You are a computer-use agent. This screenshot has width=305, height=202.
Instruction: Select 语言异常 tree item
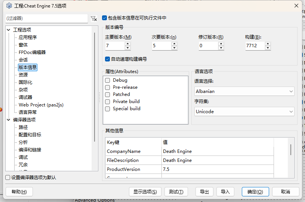click(28, 112)
